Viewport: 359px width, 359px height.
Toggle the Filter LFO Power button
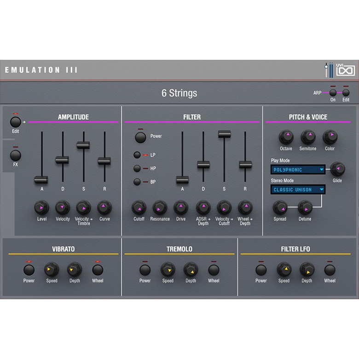[261, 270]
